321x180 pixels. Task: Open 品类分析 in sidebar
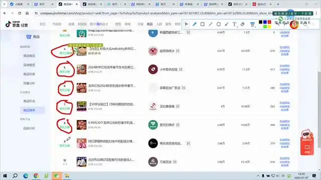(x=29, y=128)
